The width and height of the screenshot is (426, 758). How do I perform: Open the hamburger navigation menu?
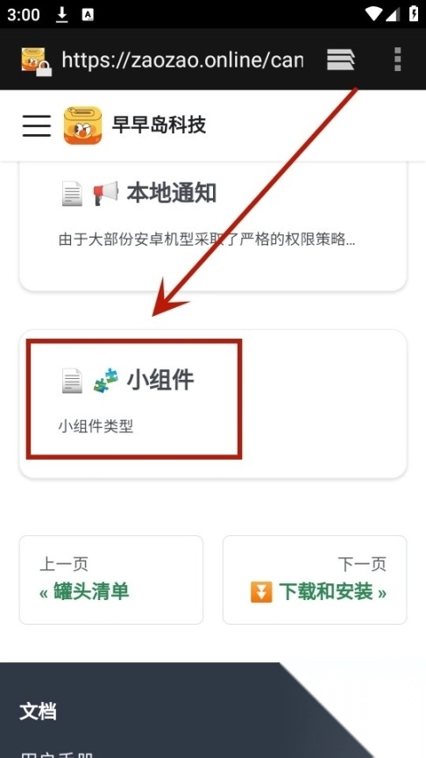pos(37,125)
